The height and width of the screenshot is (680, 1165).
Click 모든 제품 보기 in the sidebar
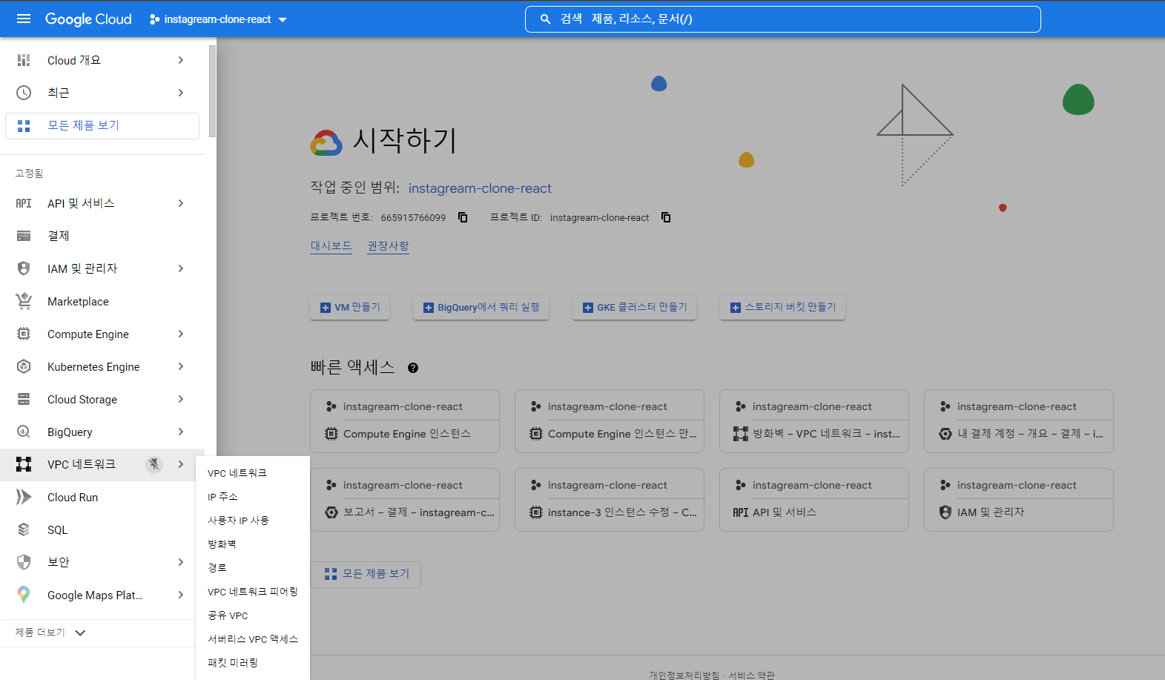[102, 125]
